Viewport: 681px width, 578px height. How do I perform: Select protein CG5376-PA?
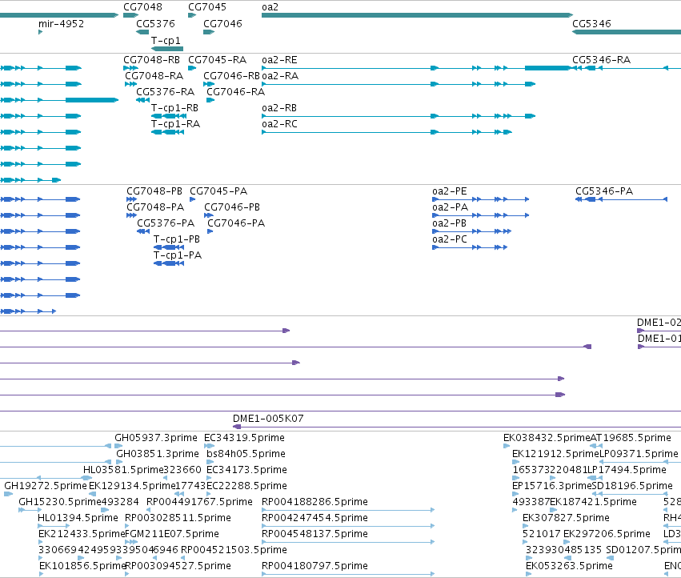(166, 223)
